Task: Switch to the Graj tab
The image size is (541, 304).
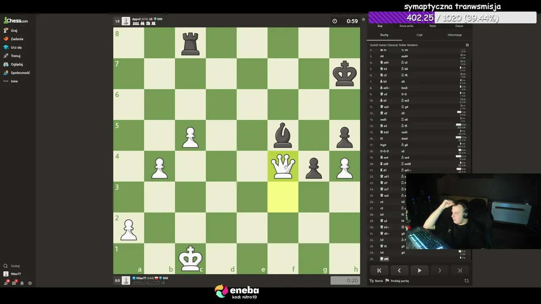Action: [380, 26]
